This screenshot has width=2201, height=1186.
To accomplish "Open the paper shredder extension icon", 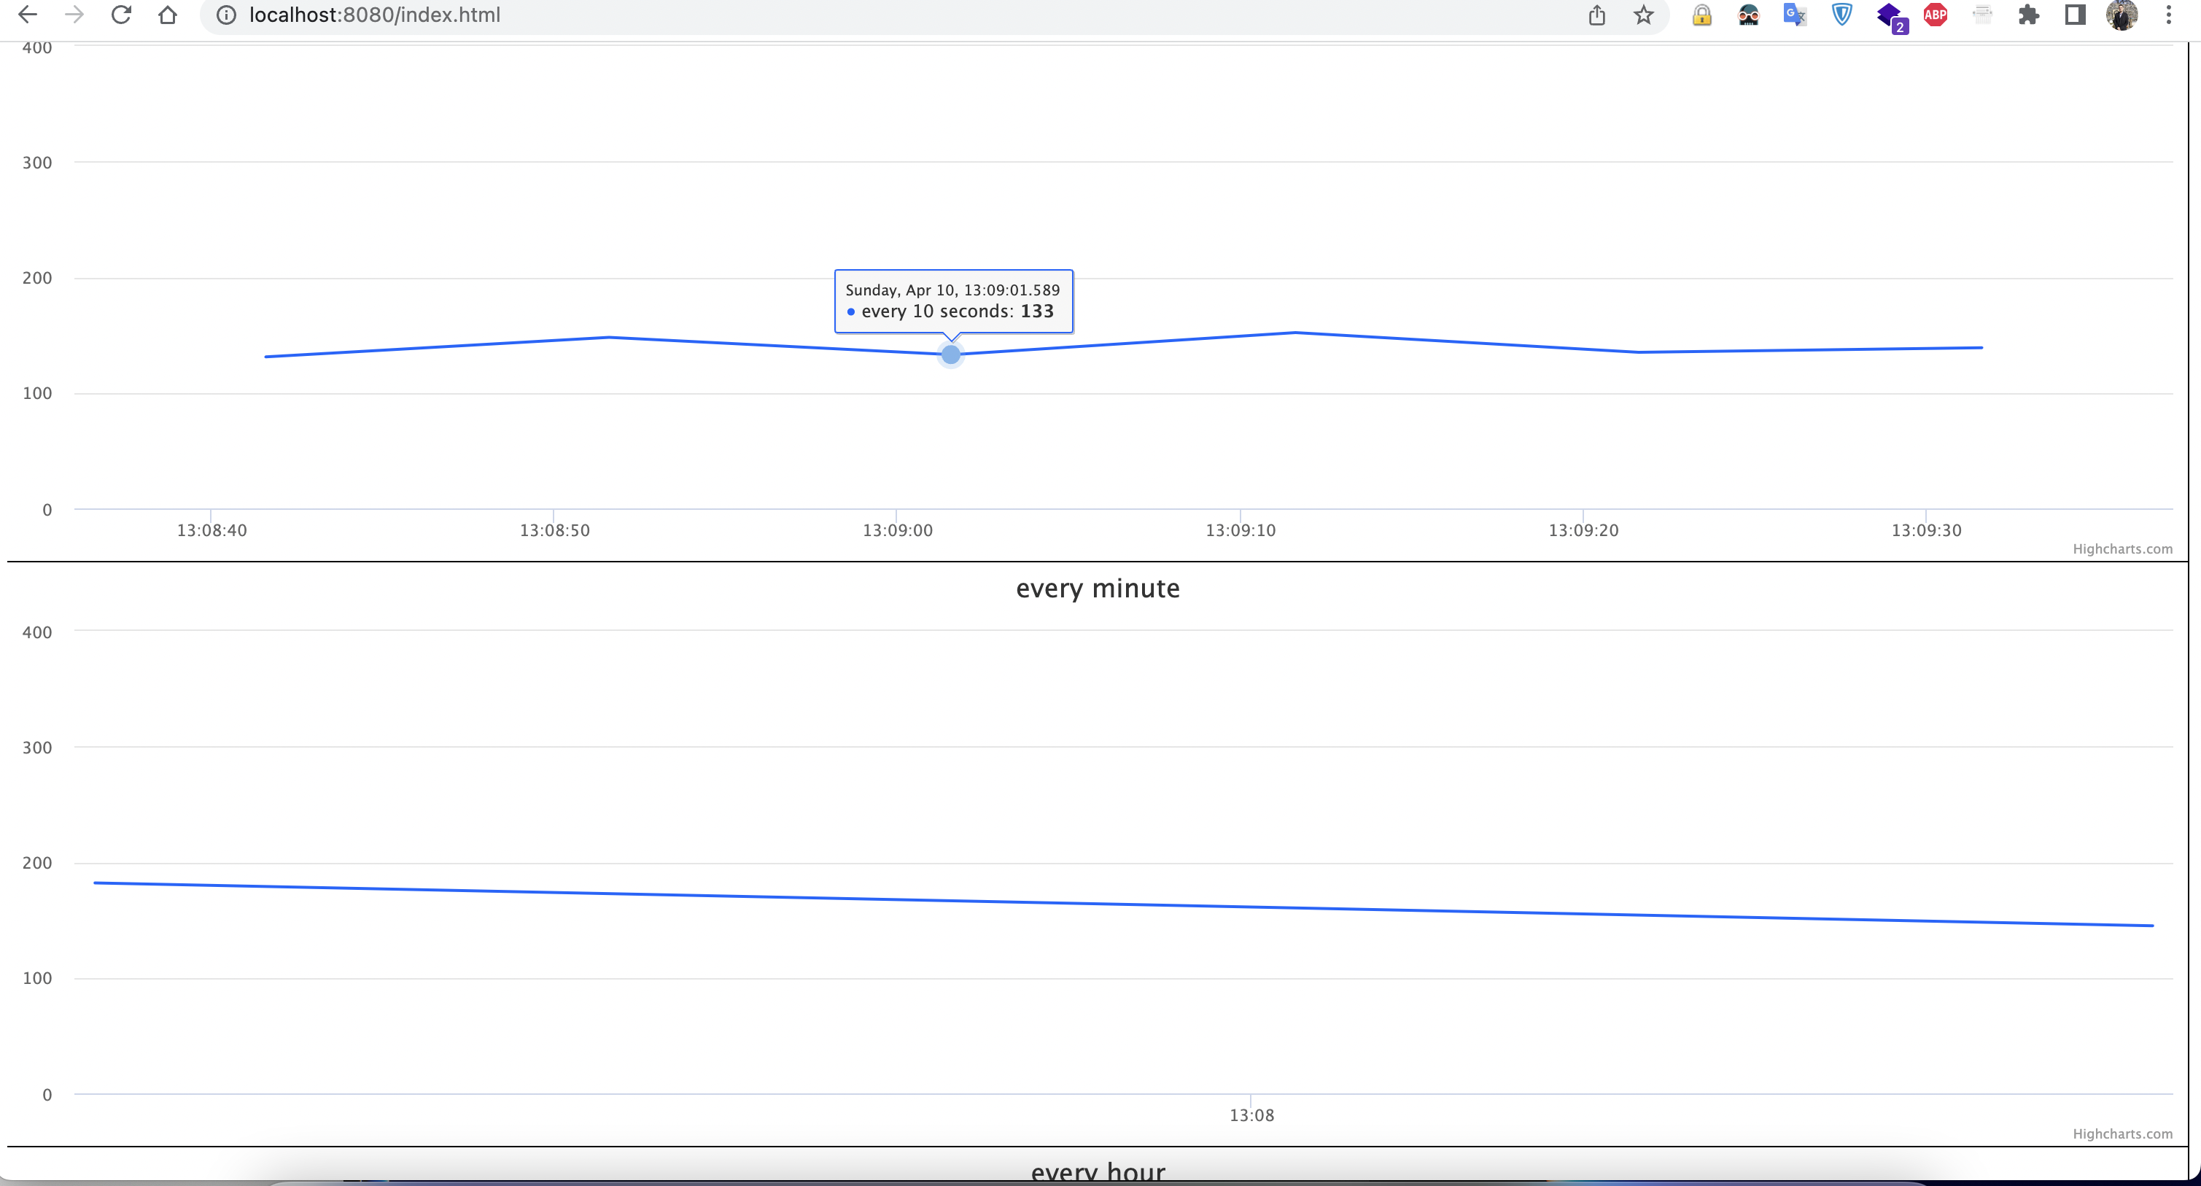I will (1982, 15).
